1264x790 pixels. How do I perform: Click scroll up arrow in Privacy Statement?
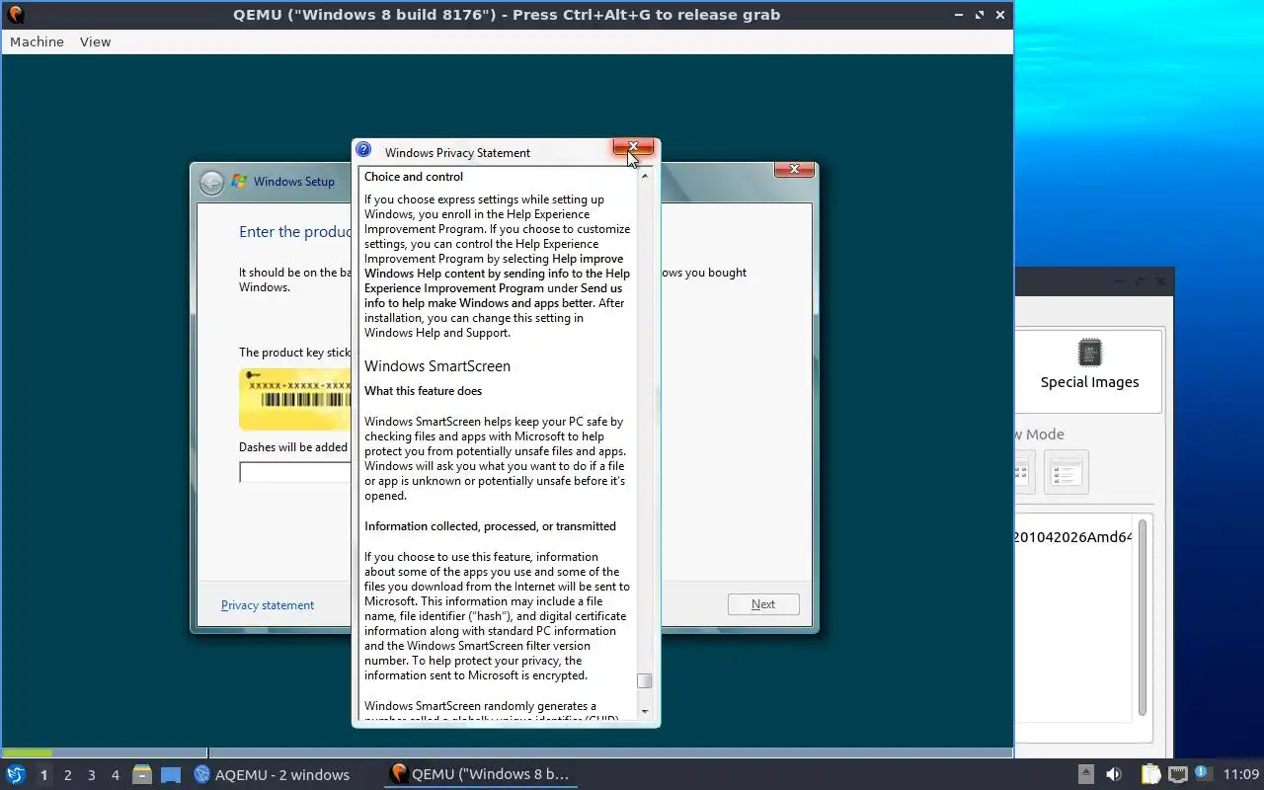coord(645,176)
